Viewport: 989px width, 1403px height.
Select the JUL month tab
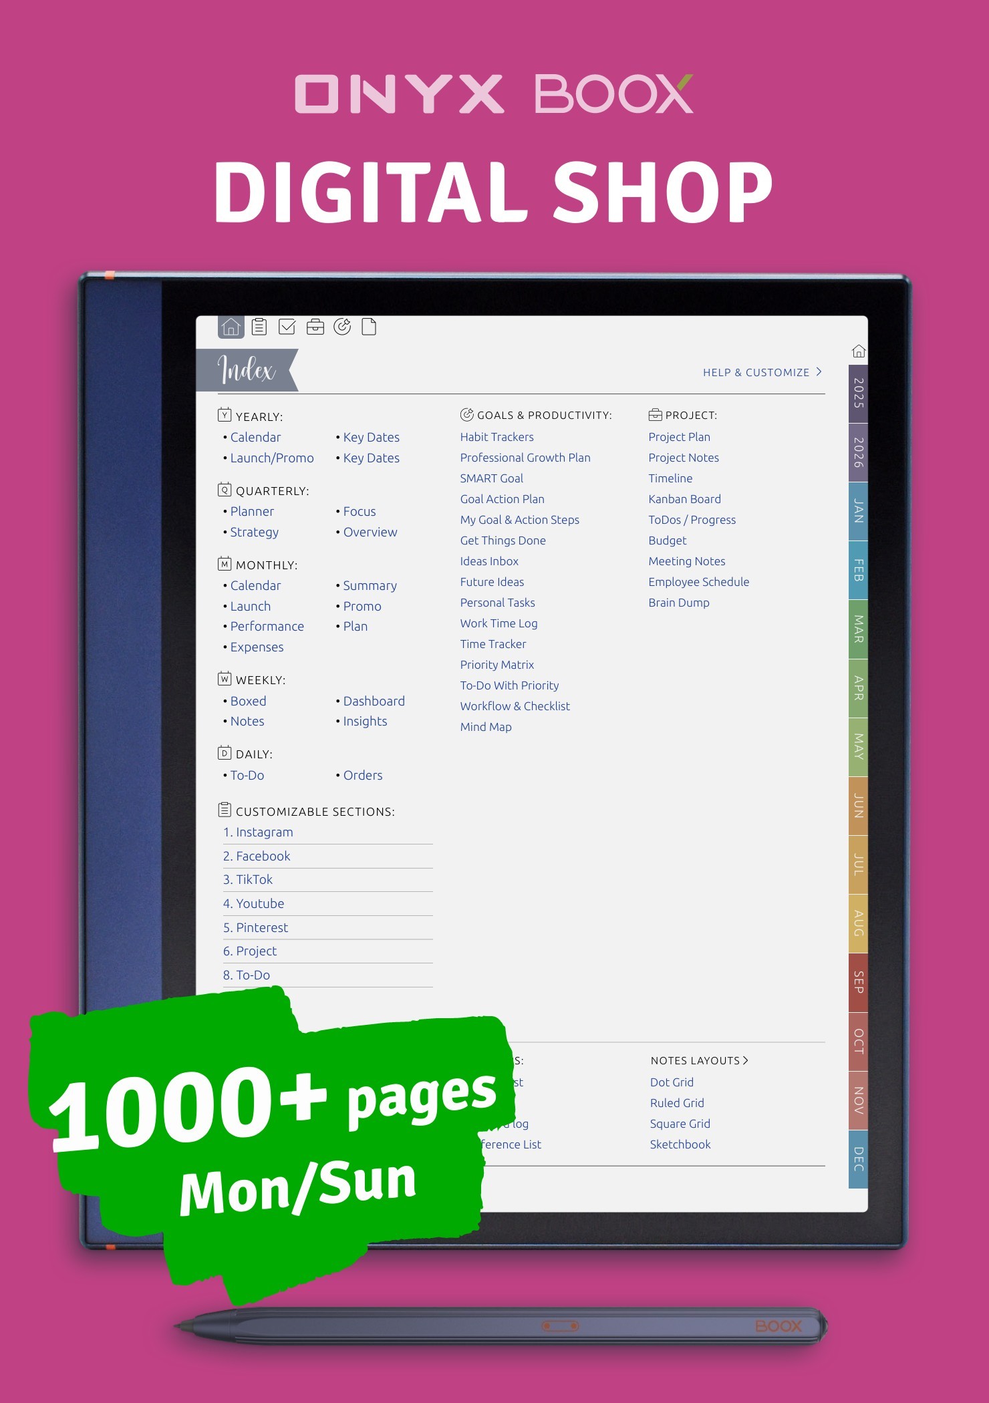click(x=858, y=865)
